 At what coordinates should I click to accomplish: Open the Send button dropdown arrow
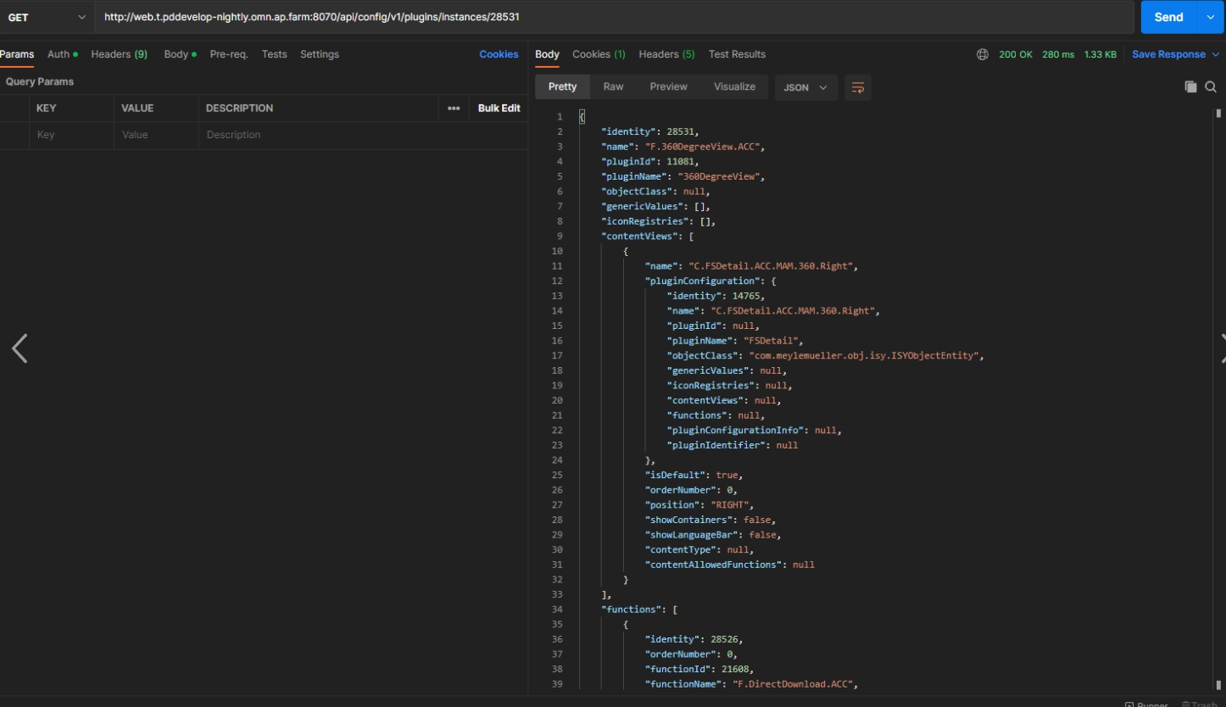coord(1210,17)
